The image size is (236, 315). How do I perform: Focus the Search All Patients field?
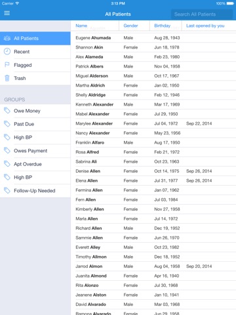tap(202, 14)
